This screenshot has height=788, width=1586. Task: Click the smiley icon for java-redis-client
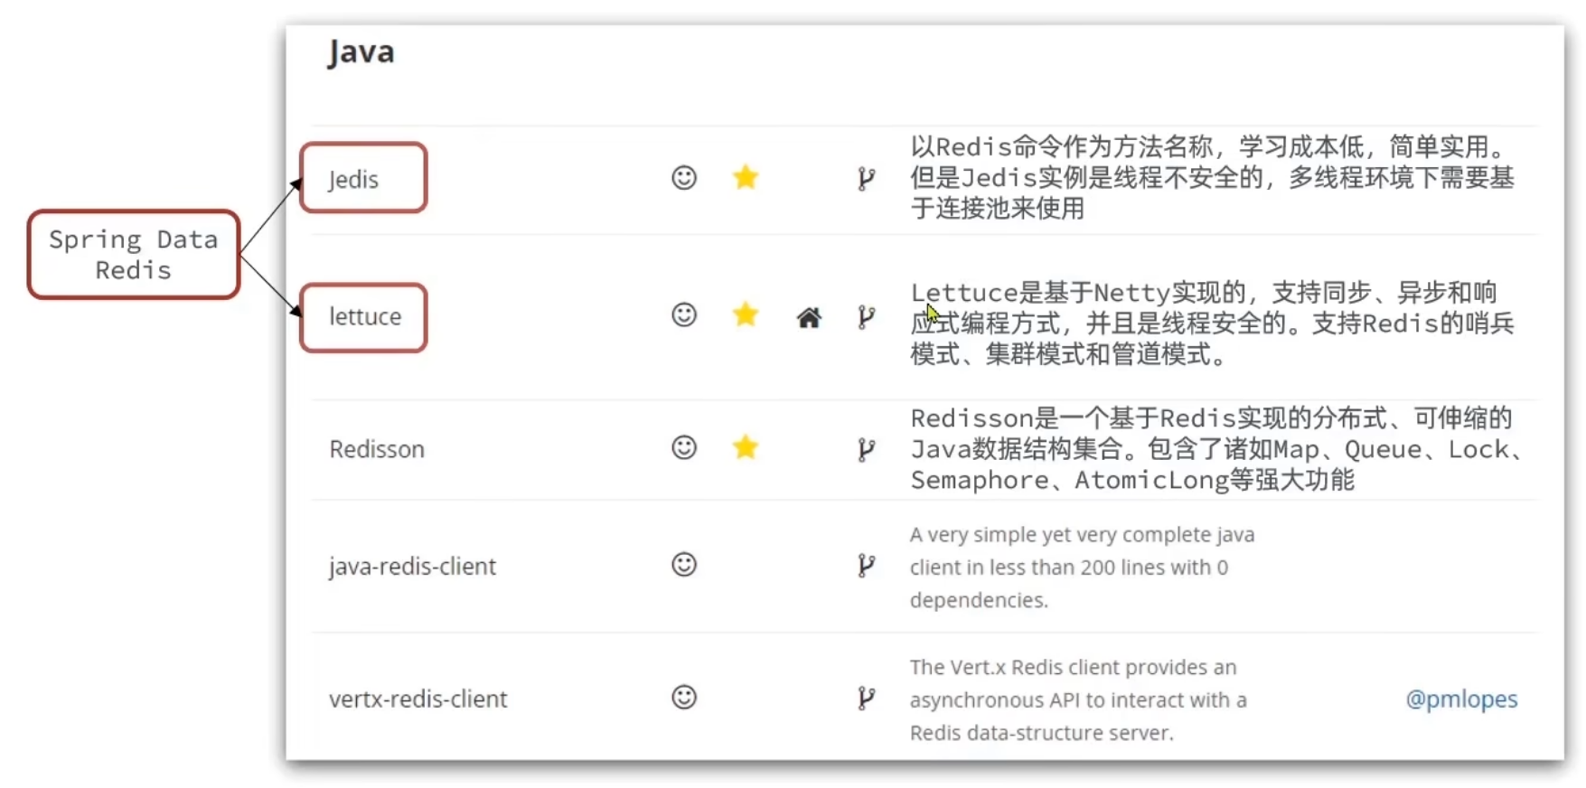click(x=684, y=565)
